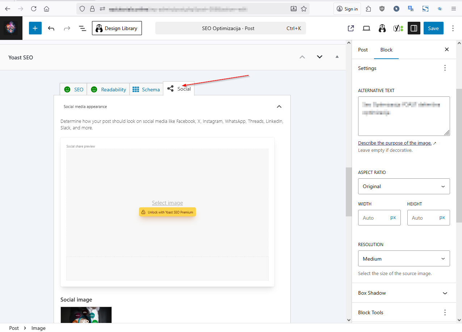Screen dimensions: 462x332
Task: Save the post
Action: click(x=433, y=28)
